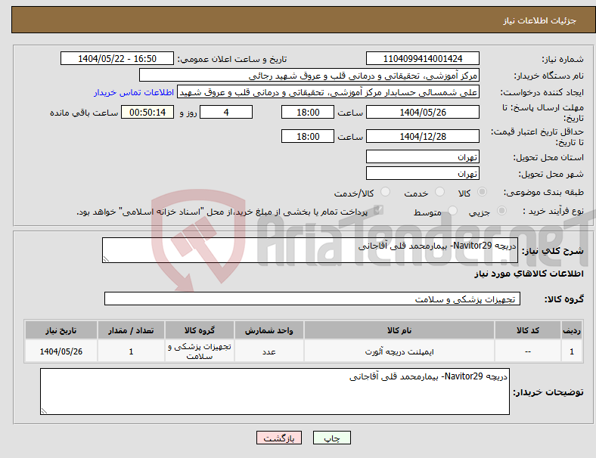Click the ردیف column header
This screenshot has height=458, width=596.
tap(572, 330)
